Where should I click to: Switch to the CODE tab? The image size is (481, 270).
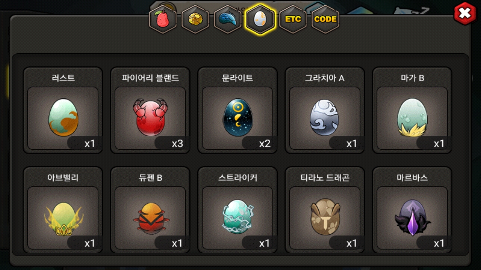point(325,19)
